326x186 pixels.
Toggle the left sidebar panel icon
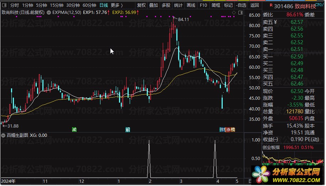[4, 5]
